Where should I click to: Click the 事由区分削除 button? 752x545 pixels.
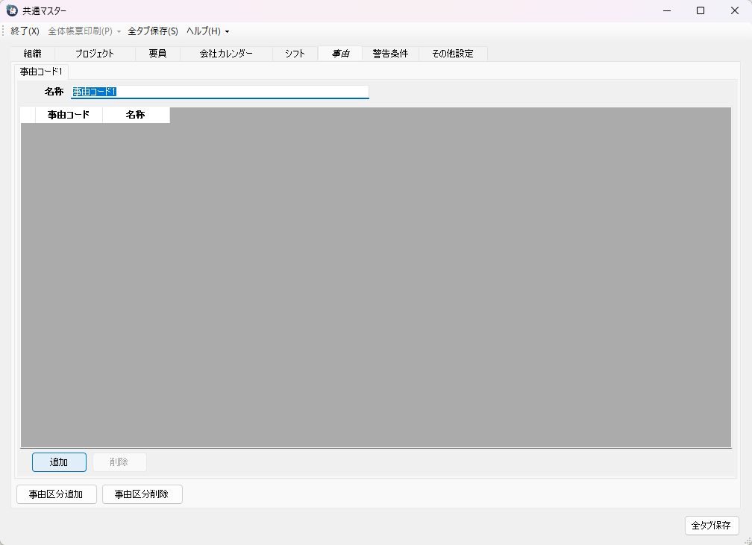[142, 494]
